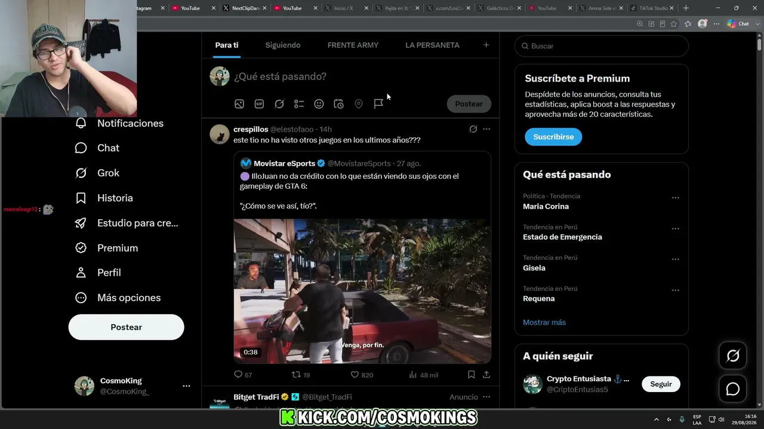This screenshot has height=429, width=764.
Task: Open Estudio para creadores rocket item
Action: 127,223
